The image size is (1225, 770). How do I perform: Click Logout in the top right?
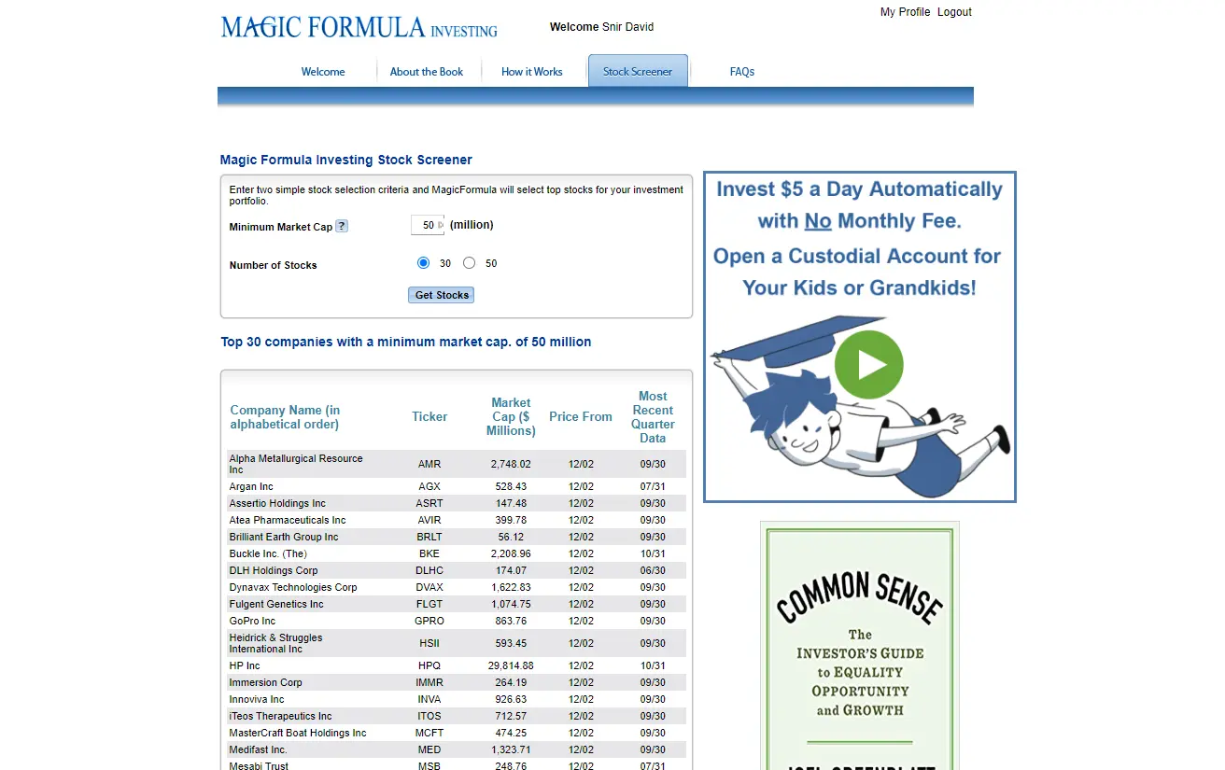(x=953, y=11)
